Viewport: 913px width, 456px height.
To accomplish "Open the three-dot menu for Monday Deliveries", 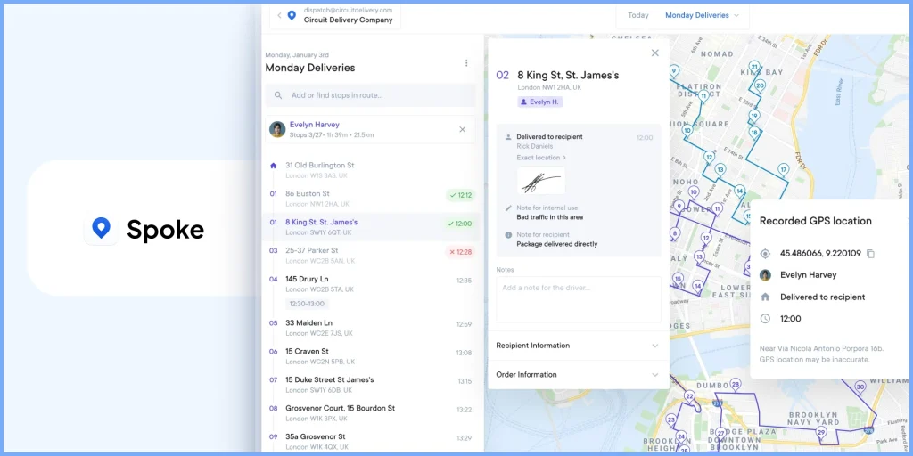I will (x=465, y=63).
